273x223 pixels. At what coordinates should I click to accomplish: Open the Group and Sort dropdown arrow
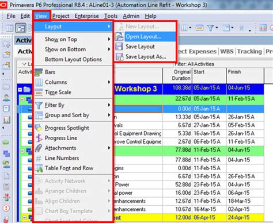tap(233, 28)
